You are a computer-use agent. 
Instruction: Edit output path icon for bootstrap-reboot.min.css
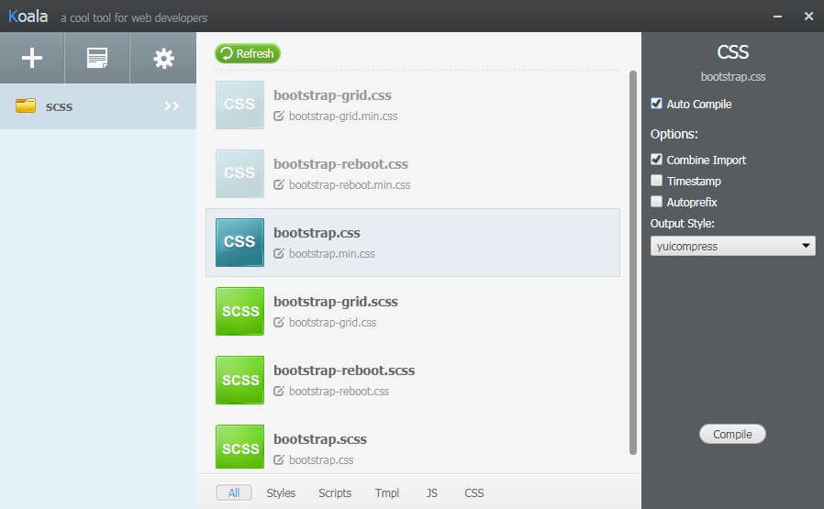click(x=279, y=184)
